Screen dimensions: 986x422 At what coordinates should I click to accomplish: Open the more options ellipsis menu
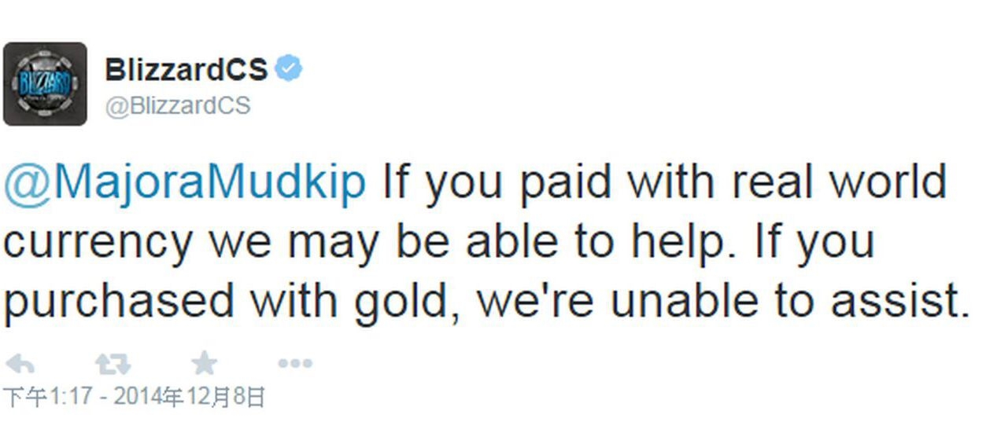click(295, 364)
